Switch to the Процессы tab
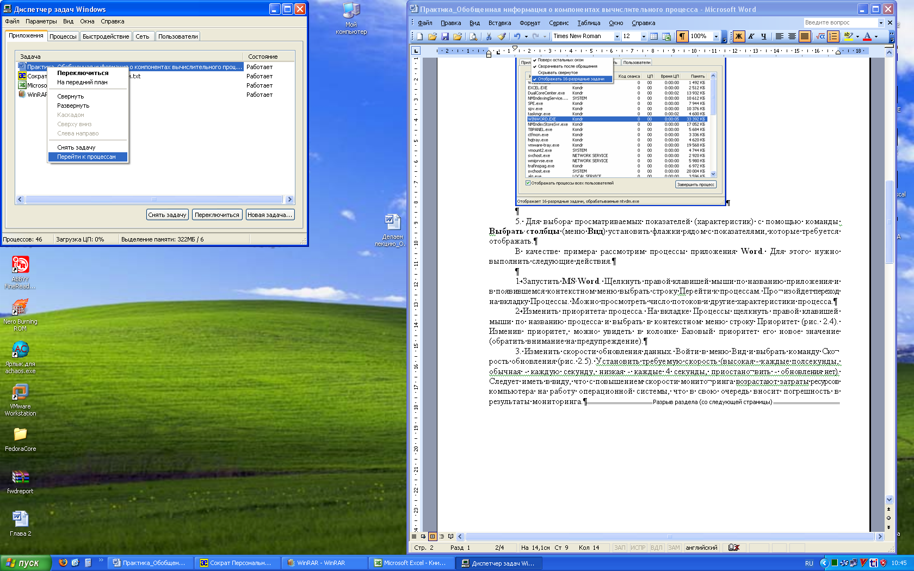914x571 pixels. click(x=63, y=36)
